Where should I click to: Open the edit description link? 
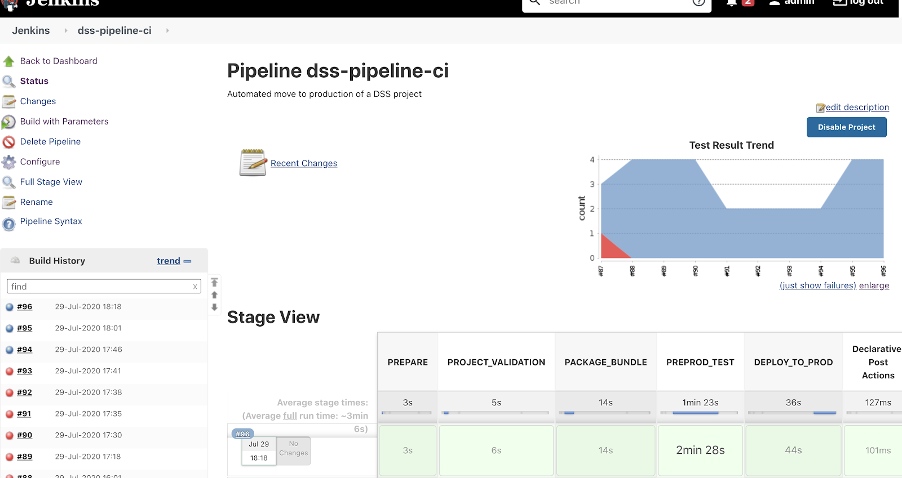(857, 107)
